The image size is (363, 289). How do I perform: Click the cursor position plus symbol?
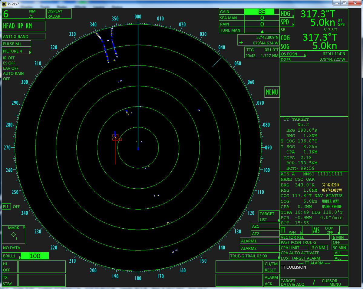tap(241, 42)
